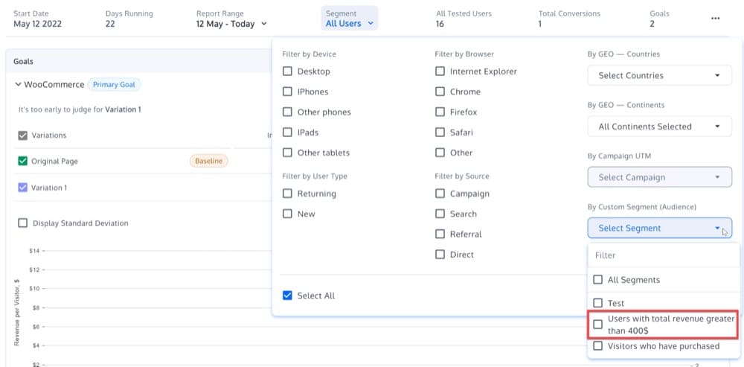
Task: Tick the Returning user type checkbox
Action: pos(288,194)
